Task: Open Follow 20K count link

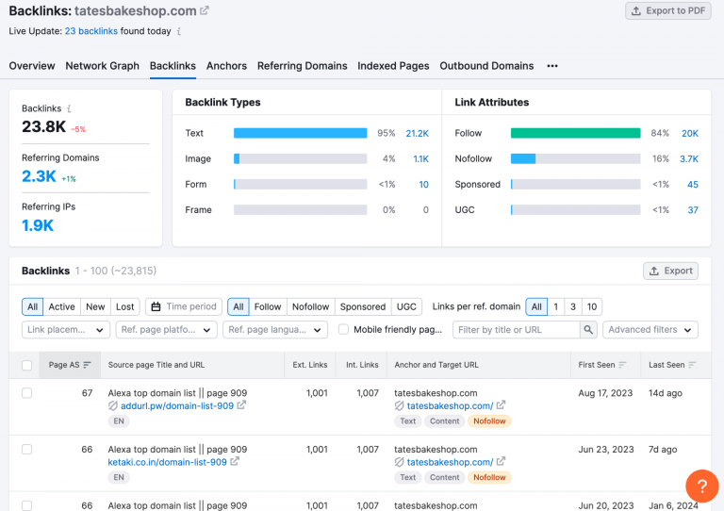Action: pyautogui.click(x=690, y=133)
